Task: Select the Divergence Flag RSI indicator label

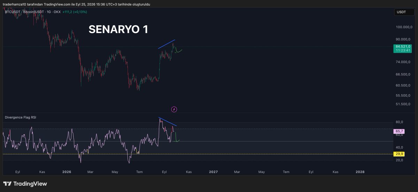Action: (21, 118)
